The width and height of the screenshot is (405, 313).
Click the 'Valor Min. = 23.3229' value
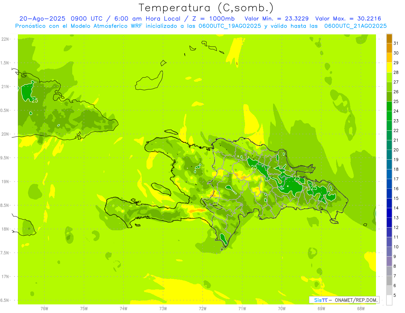tap(276, 19)
